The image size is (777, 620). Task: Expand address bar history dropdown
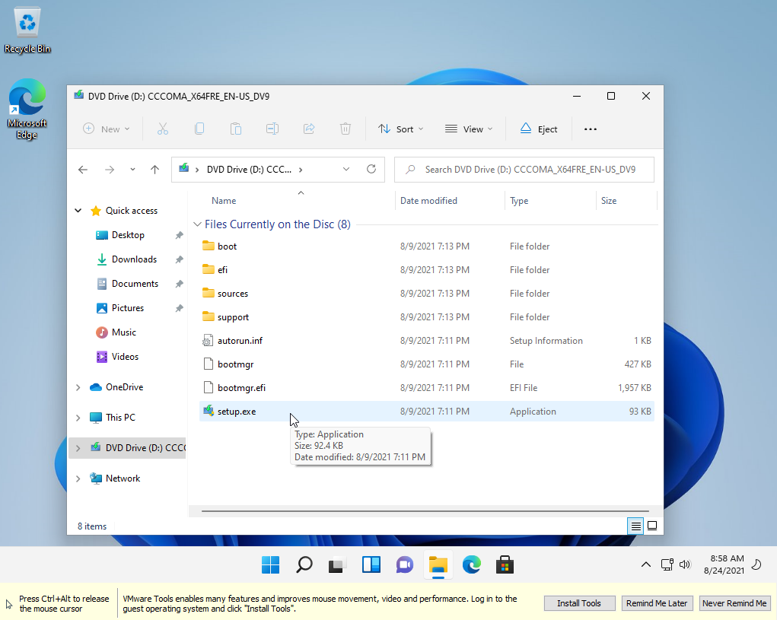click(346, 170)
